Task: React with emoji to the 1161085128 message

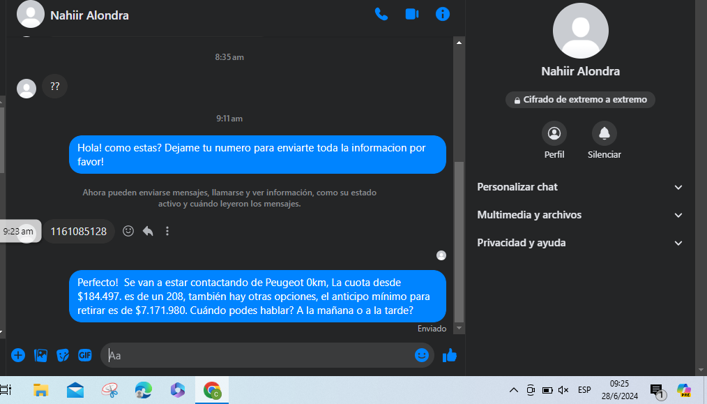Action: click(128, 231)
